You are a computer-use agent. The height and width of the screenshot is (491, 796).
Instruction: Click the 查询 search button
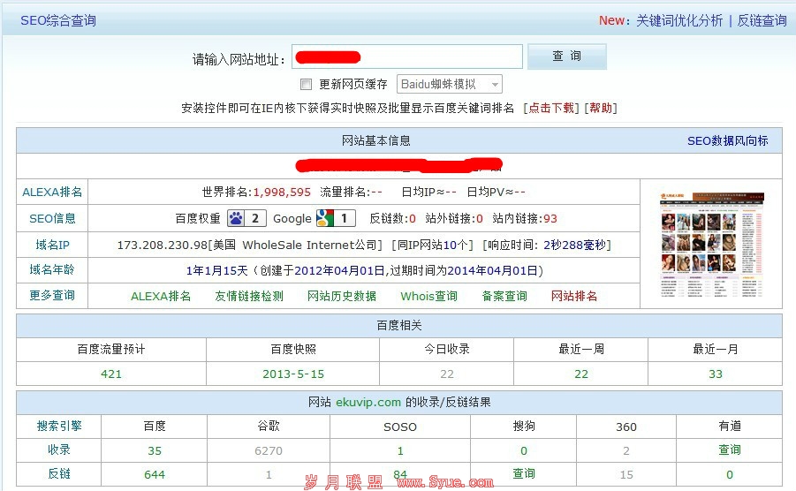(566, 57)
